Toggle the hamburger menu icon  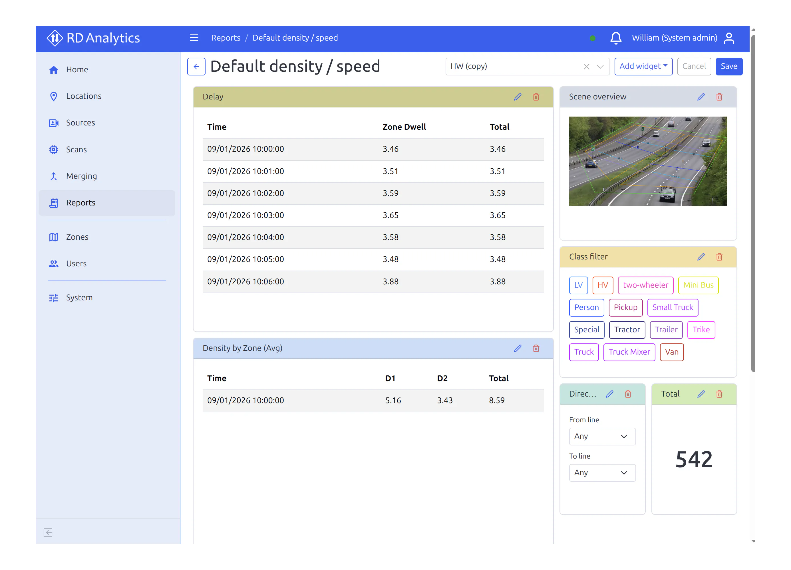(x=194, y=38)
